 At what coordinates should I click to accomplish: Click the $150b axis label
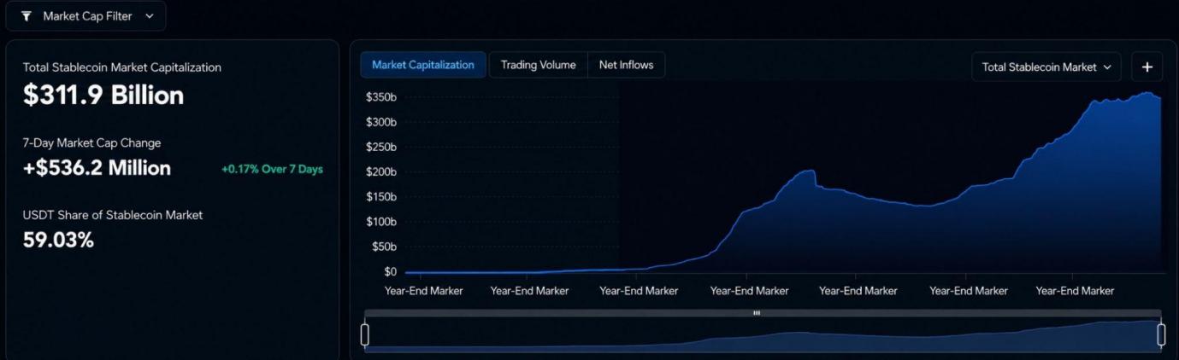381,197
